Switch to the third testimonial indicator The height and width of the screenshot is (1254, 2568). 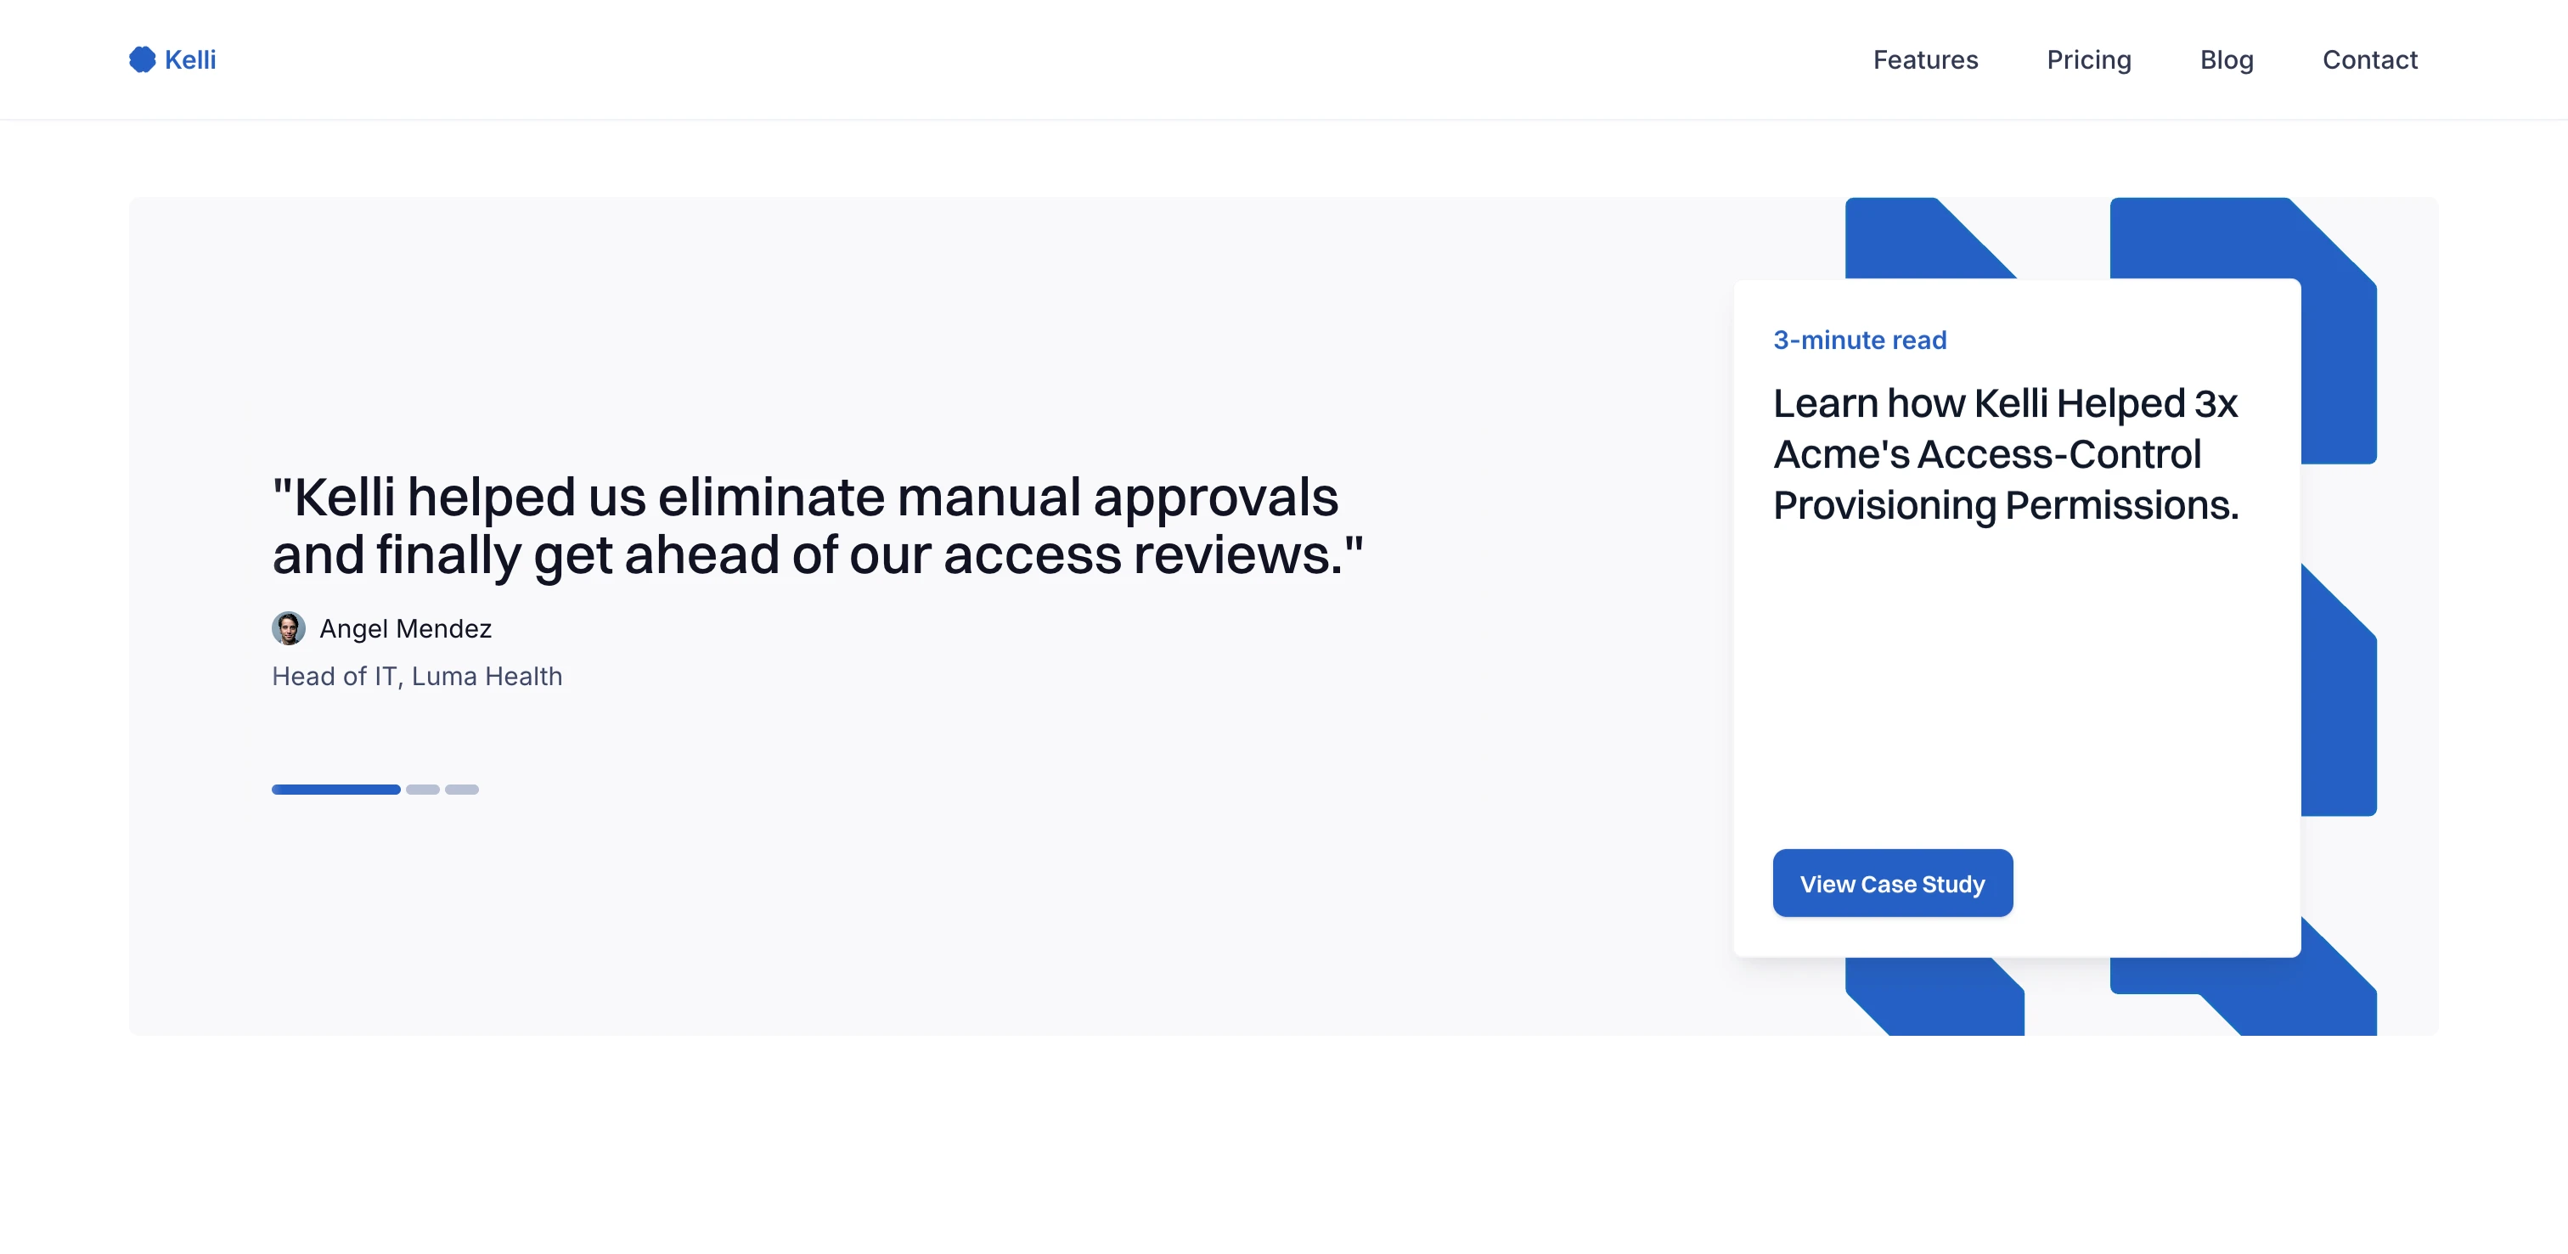click(462, 790)
